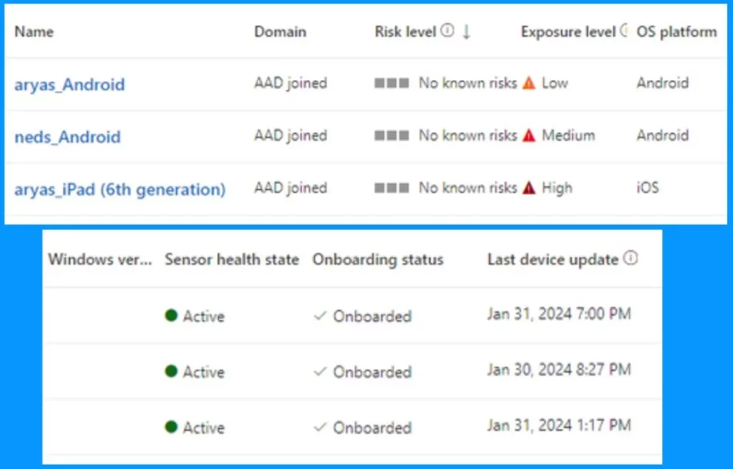The width and height of the screenshot is (733, 469).
Task: Click the Windows ver... column header
Action: [x=100, y=259]
